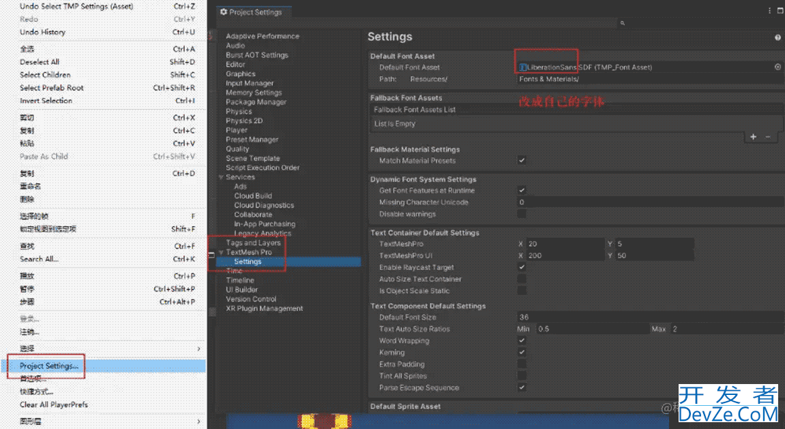The height and width of the screenshot is (429, 785).
Task: Select UI Builder category
Action: click(x=241, y=289)
